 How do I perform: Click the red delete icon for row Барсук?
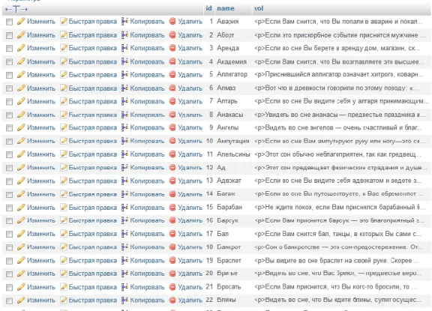(172, 220)
